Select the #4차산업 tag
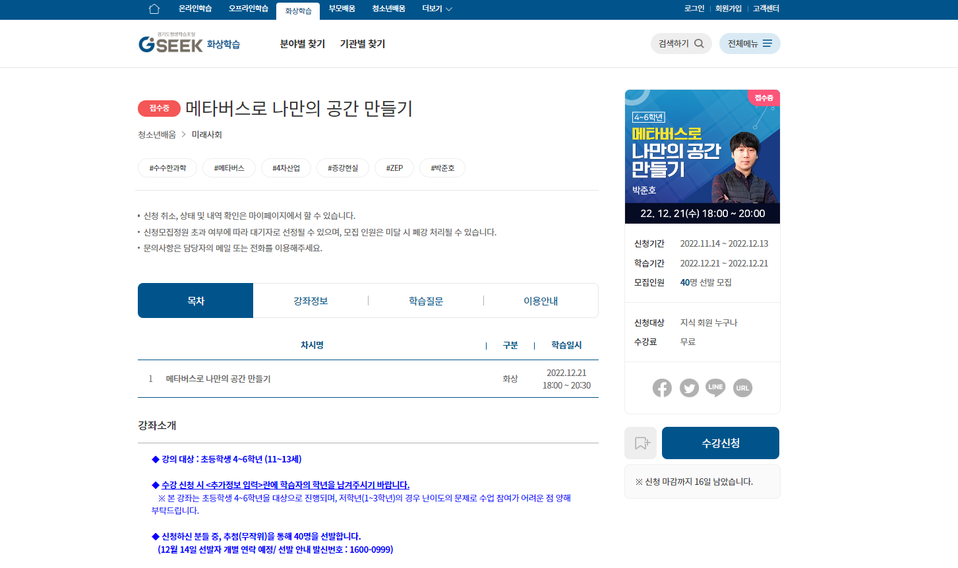 286,168
